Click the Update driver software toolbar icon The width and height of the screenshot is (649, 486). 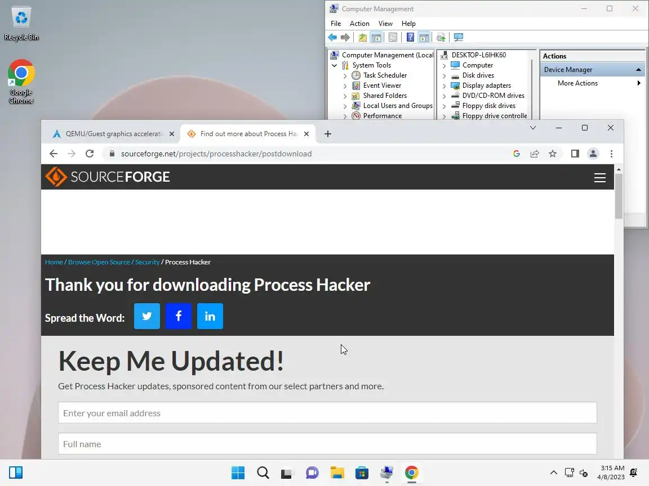441,38
